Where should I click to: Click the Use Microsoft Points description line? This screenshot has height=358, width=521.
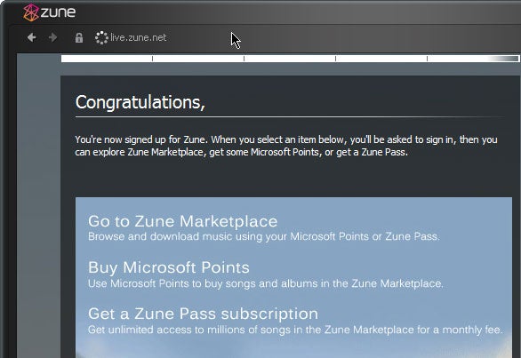[x=266, y=283]
